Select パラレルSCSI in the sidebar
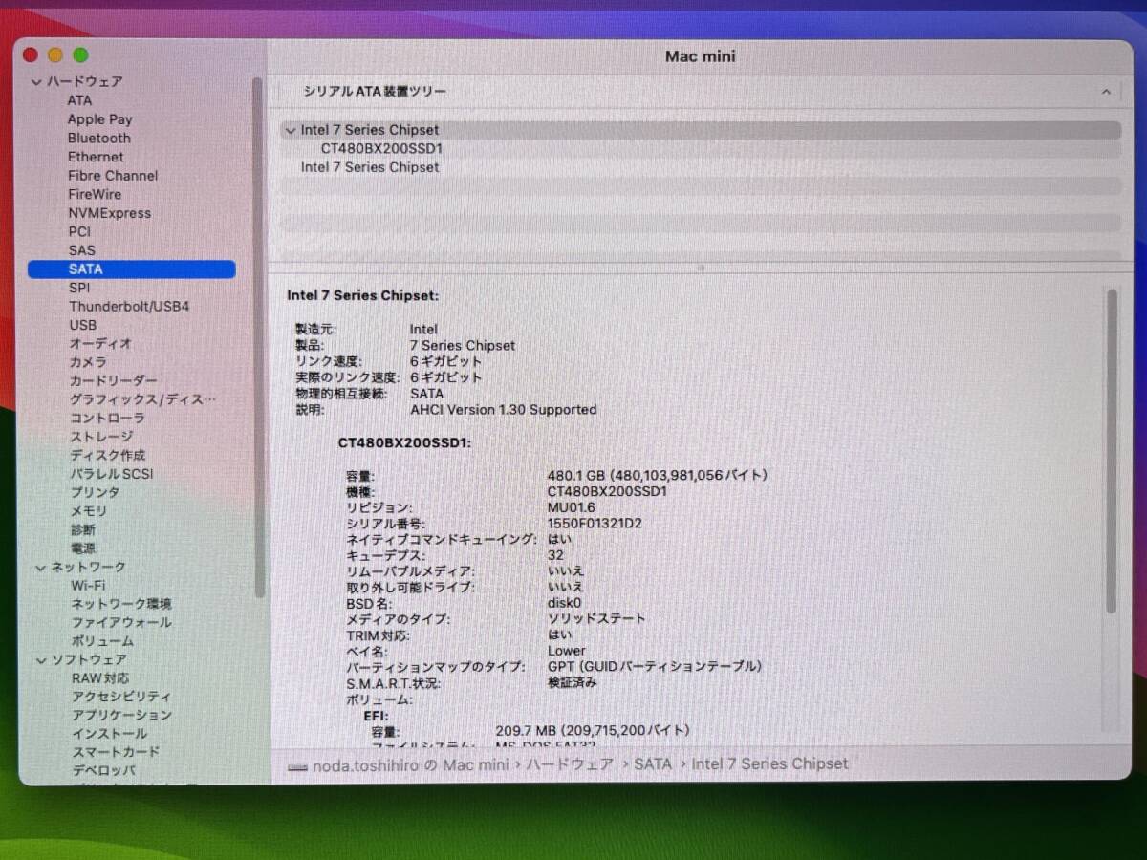 pos(111,474)
